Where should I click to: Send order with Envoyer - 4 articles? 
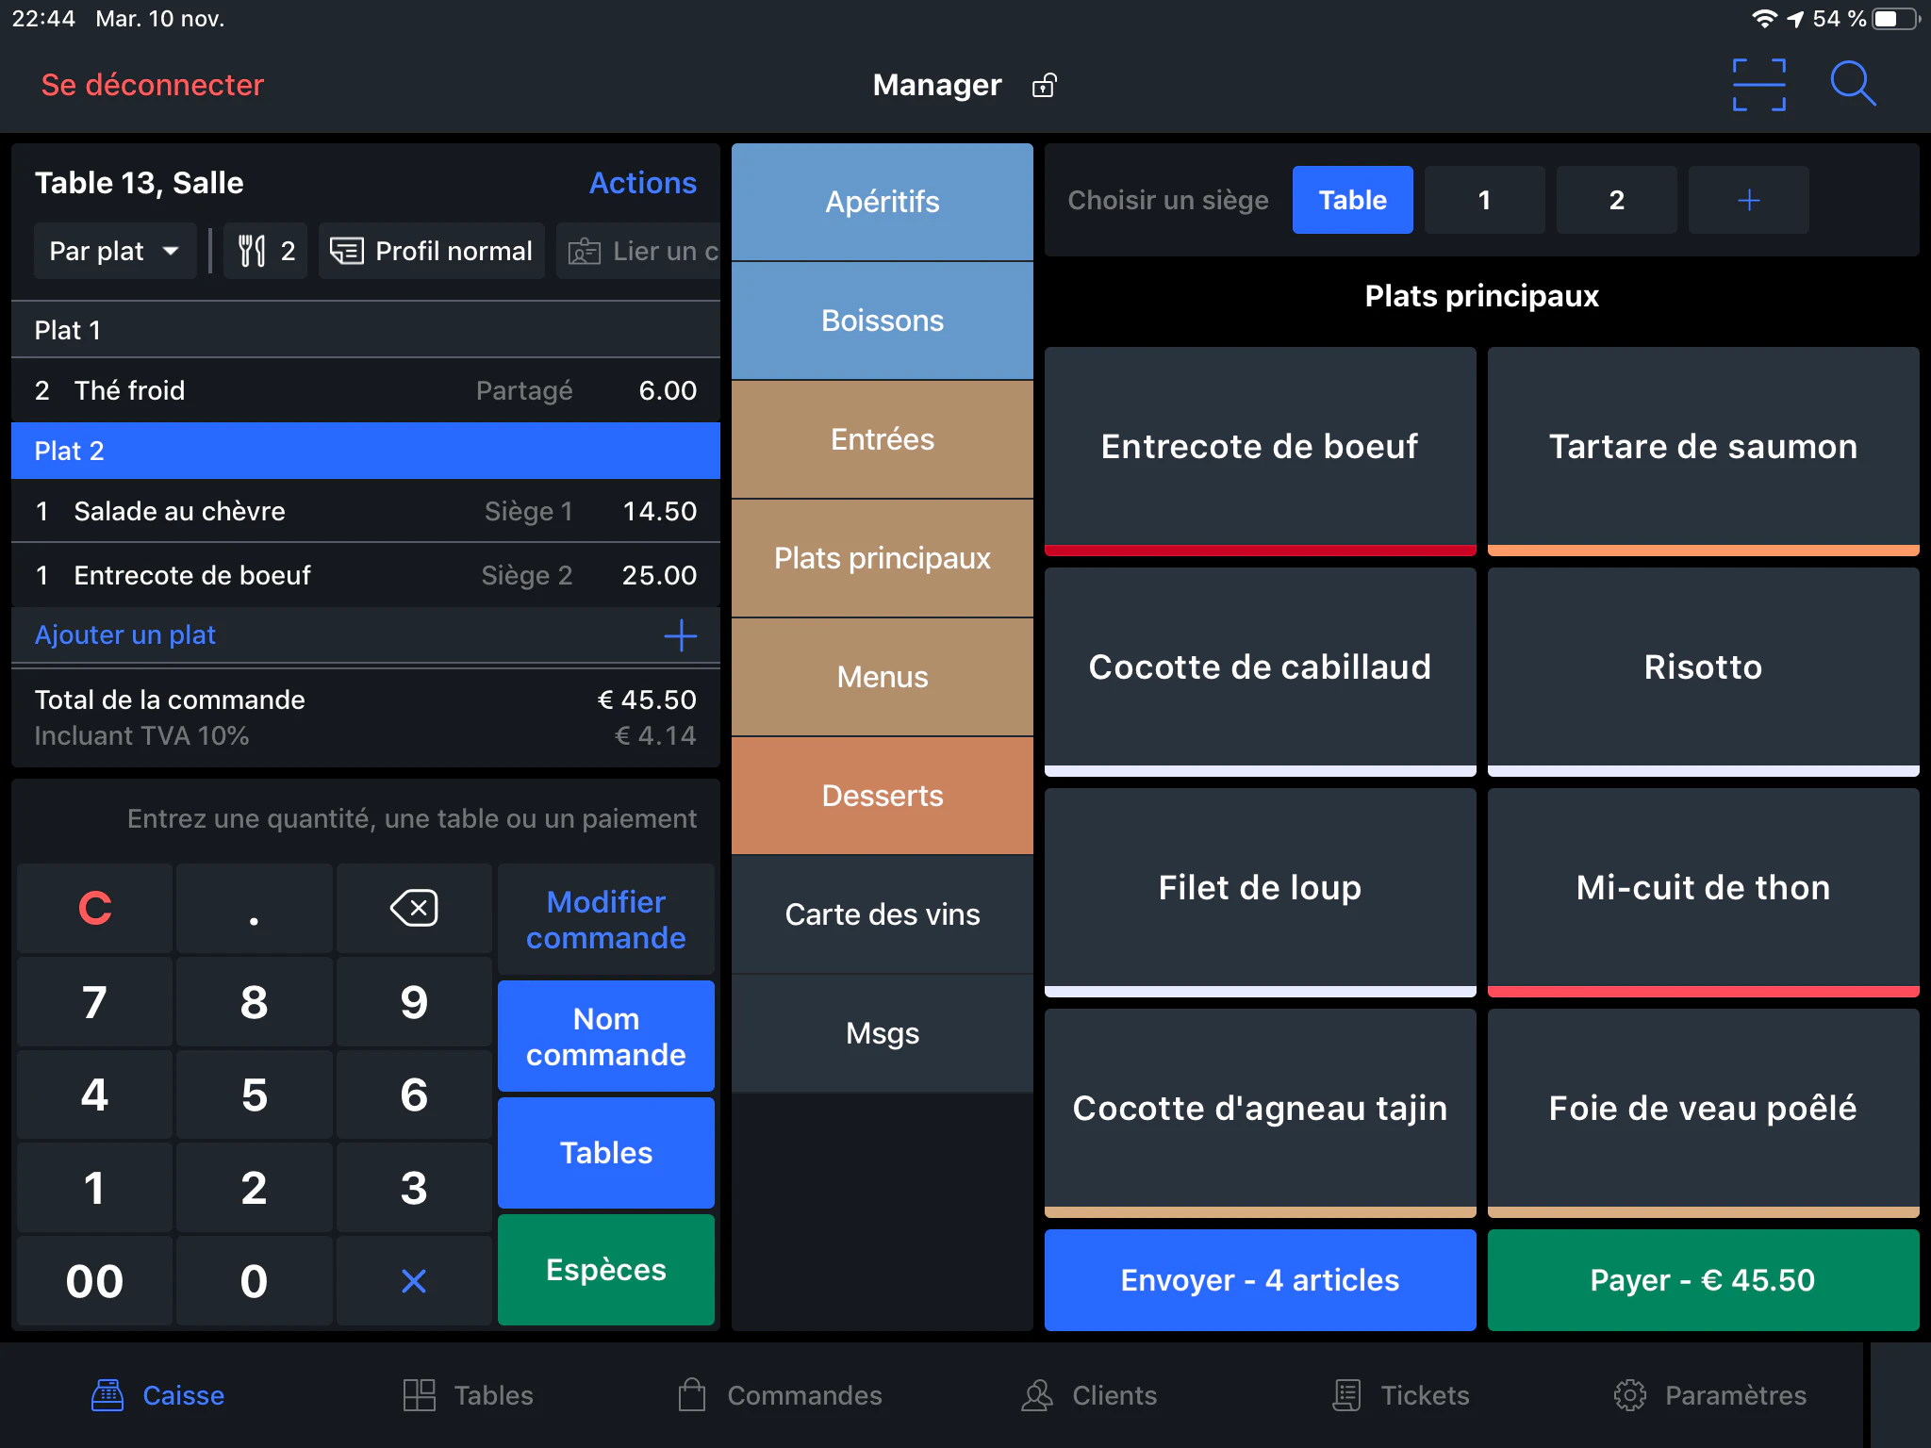tap(1260, 1280)
